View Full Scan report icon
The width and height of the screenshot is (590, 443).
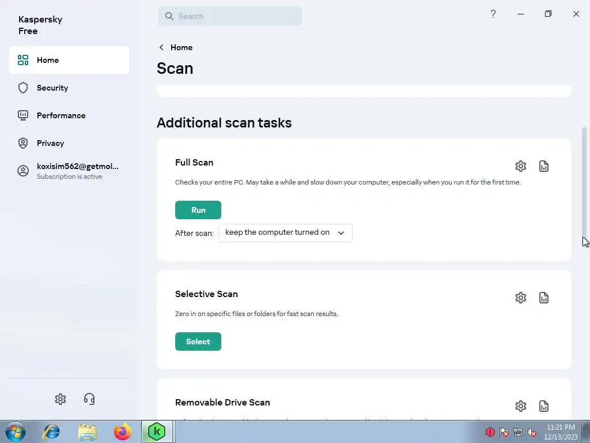544,166
